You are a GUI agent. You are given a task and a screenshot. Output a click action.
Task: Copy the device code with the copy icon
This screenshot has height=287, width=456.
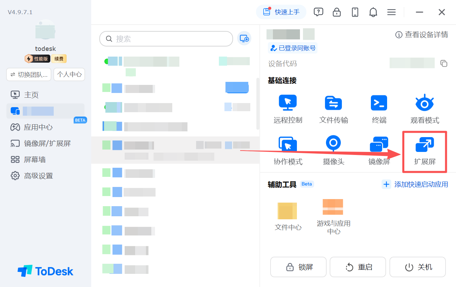(x=444, y=63)
